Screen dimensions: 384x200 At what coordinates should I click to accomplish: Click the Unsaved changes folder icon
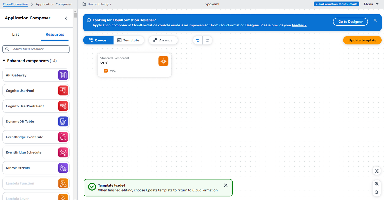(x=84, y=4)
